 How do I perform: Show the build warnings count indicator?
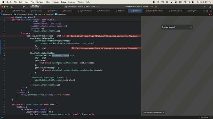155,7
